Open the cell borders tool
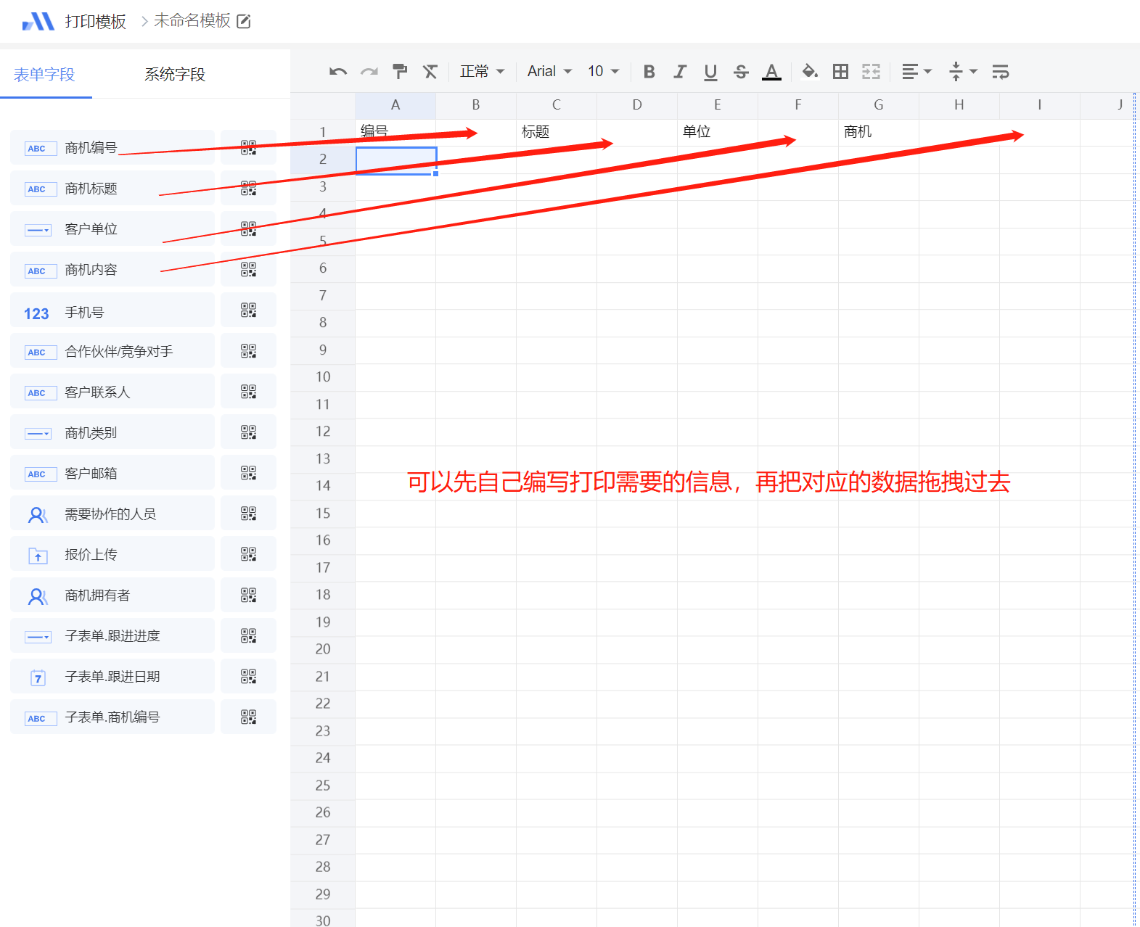The width and height of the screenshot is (1140, 927). point(840,71)
